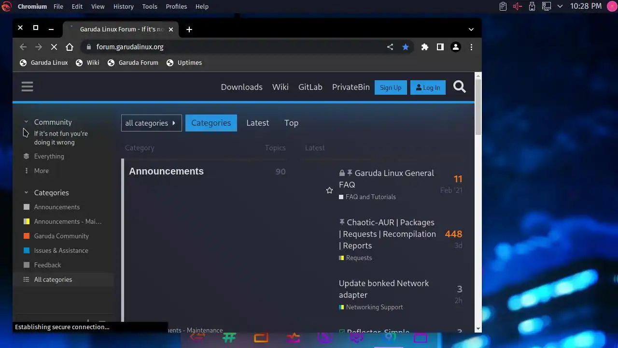Screen dimensions: 618x348
Task: Click the star icon beside General FAQ topic
Action: (x=329, y=190)
